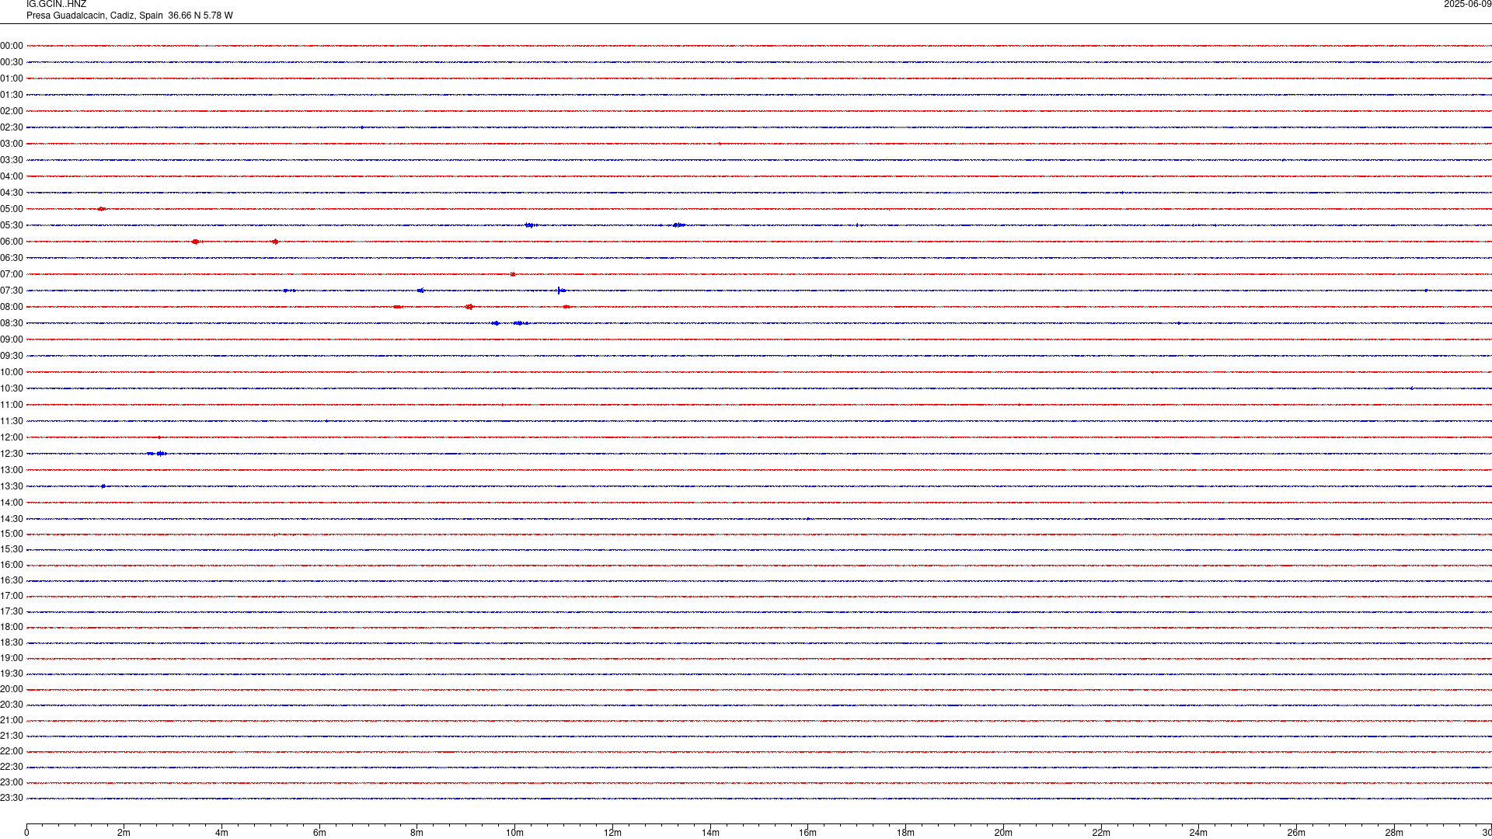This screenshot has width=1492, height=839.
Task: Click the 6m tick label on the time axis
Action: click(319, 833)
